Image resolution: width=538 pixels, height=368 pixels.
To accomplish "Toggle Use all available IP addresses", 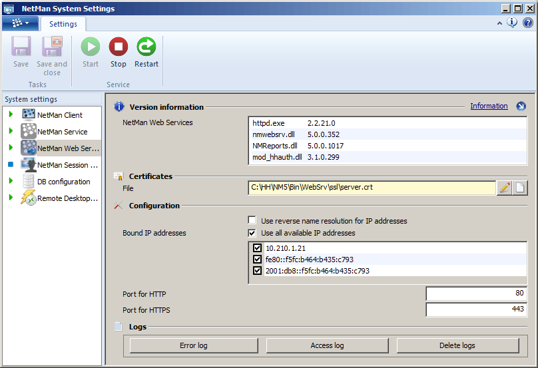I will [x=252, y=233].
